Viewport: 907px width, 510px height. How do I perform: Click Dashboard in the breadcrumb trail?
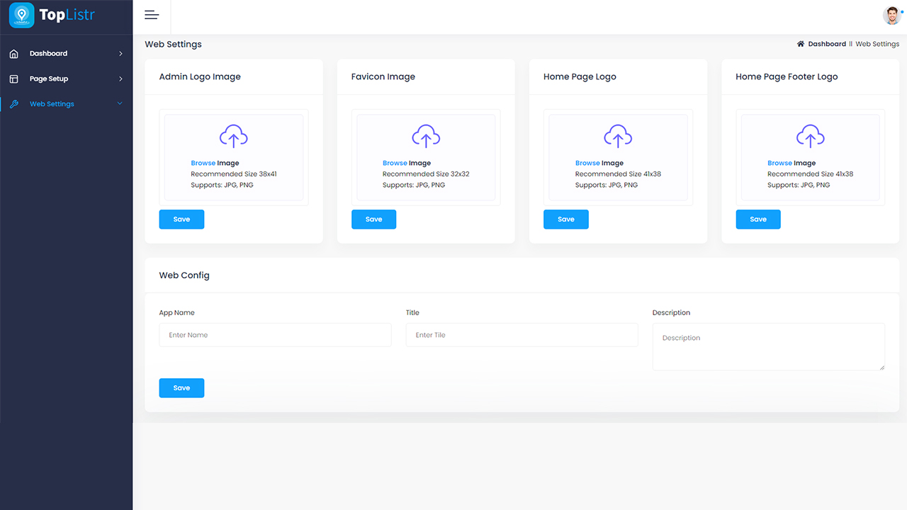point(826,43)
